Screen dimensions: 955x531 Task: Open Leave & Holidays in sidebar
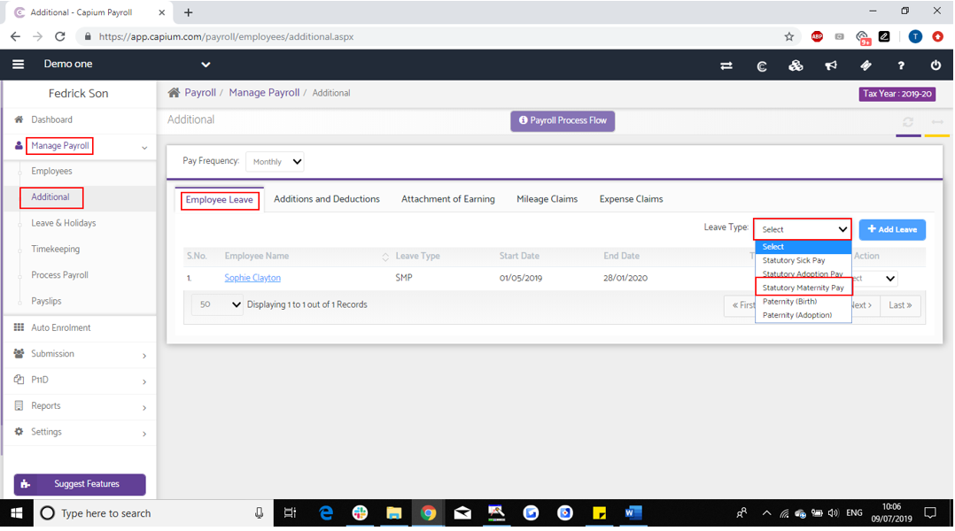[64, 223]
